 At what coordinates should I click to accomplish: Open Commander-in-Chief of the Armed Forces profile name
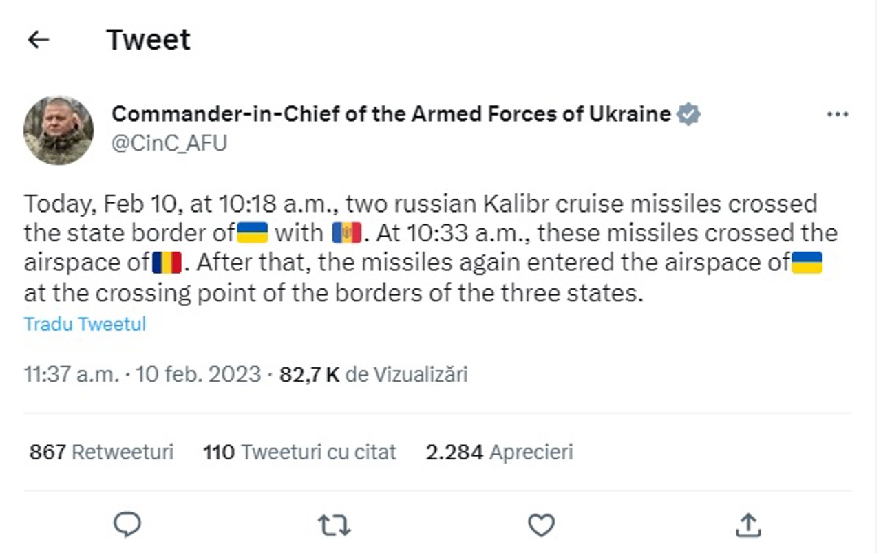coord(391,114)
